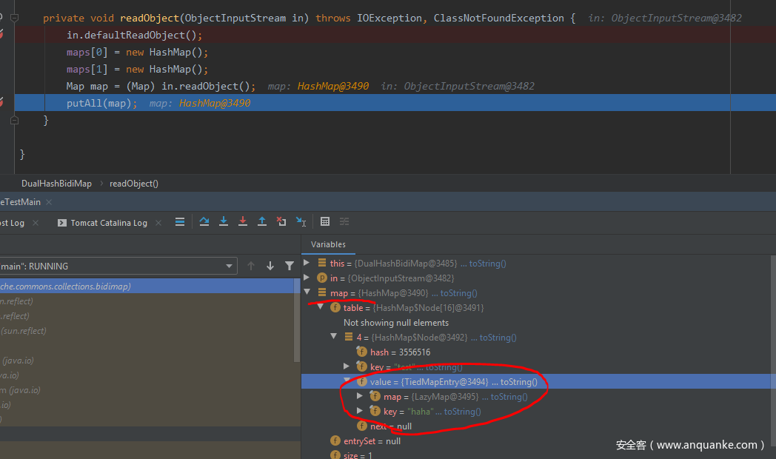Screen dimensions: 776x459
Task: Collapse the readObject method fold marker
Action: tap(13, 18)
